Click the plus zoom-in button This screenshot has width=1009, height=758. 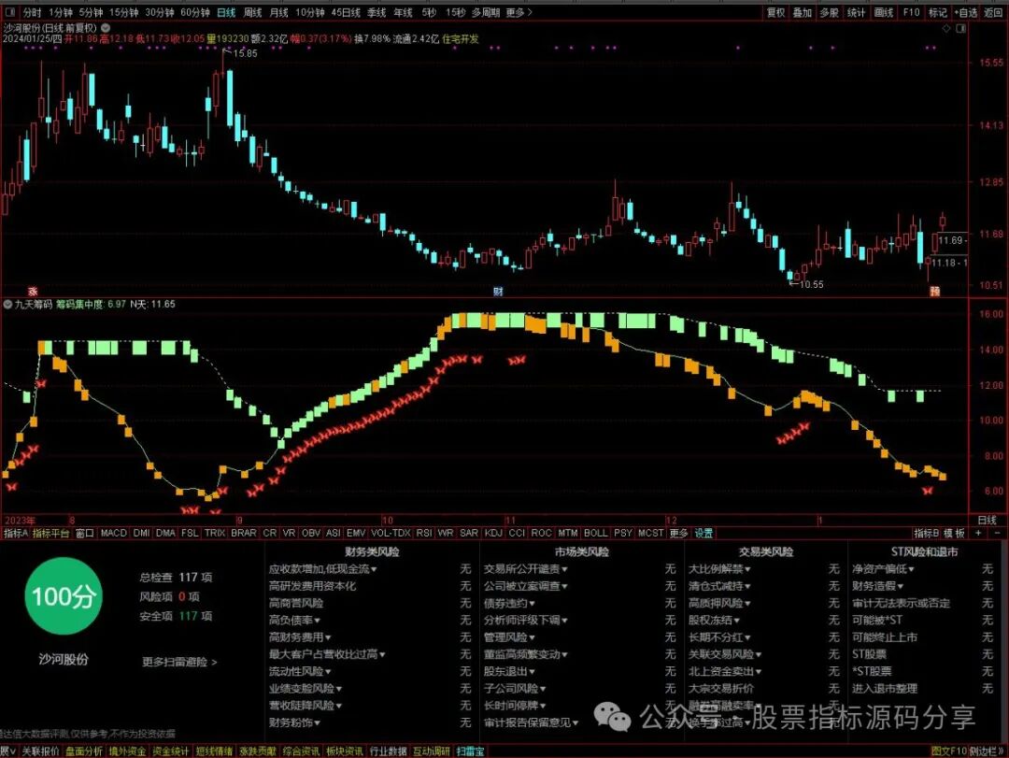pyautogui.click(x=978, y=534)
